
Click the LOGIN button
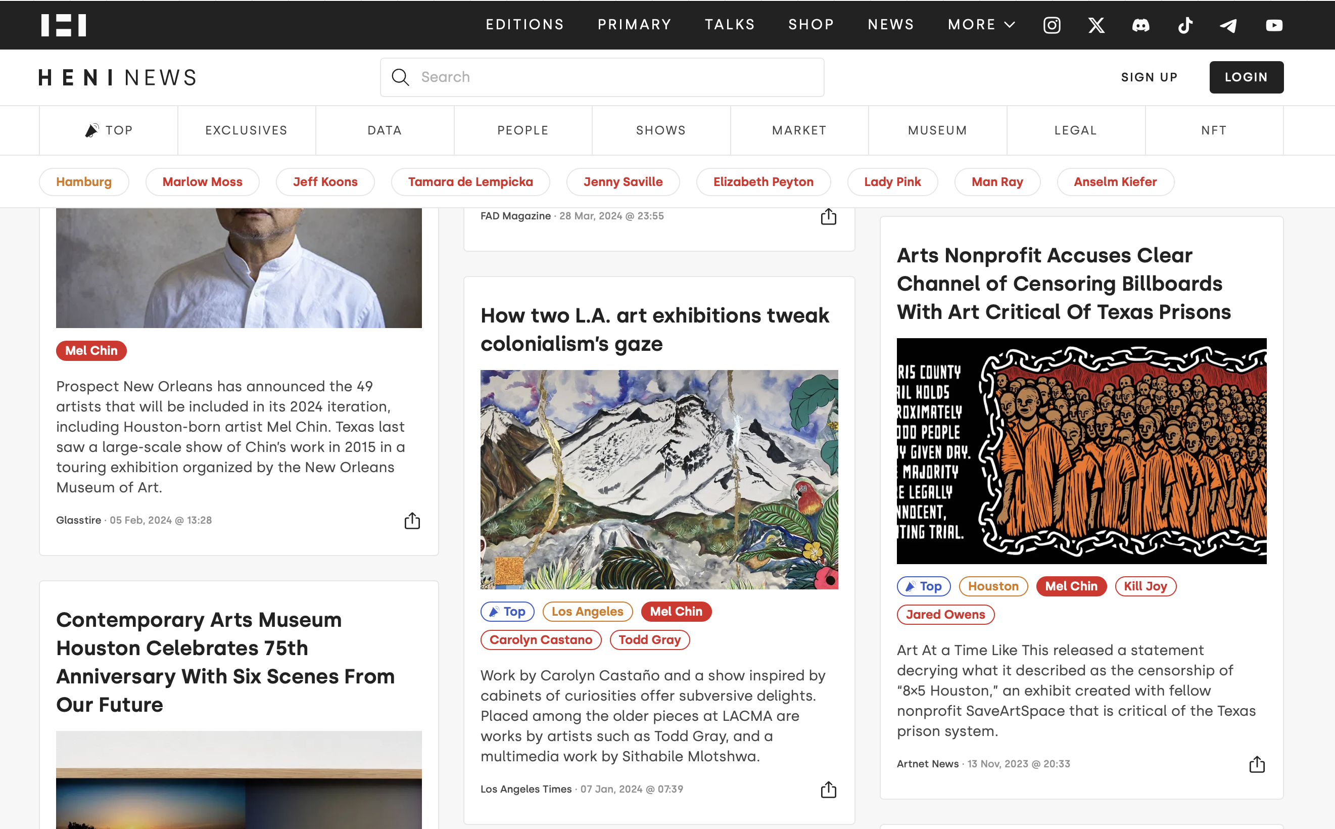pos(1246,77)
